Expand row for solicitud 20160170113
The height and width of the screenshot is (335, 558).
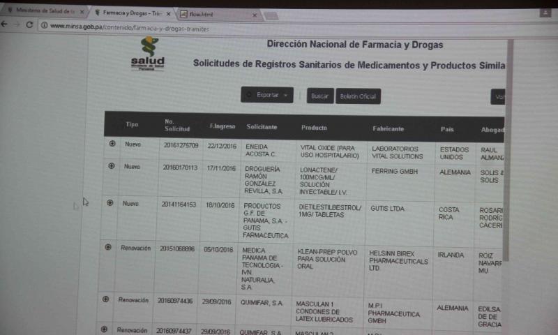pyautogui.click(x=112, y=166)
